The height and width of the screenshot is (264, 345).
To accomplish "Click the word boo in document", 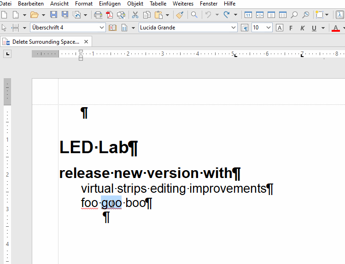I will point(135,203).
